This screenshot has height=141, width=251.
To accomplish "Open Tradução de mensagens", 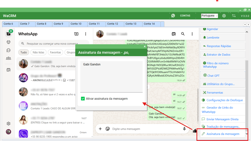I will (223, 127).
